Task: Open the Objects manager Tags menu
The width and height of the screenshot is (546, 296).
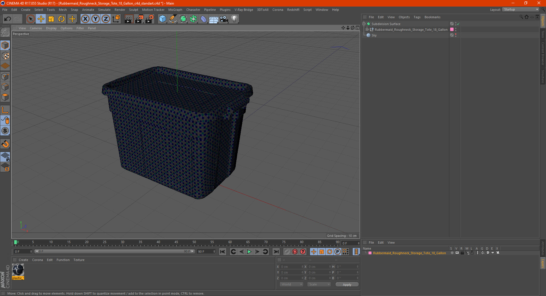Action: coord(417,17)
